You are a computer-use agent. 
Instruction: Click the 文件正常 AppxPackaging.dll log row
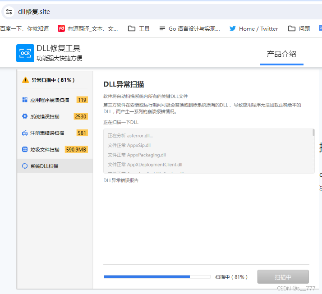[x=137, y=155]
